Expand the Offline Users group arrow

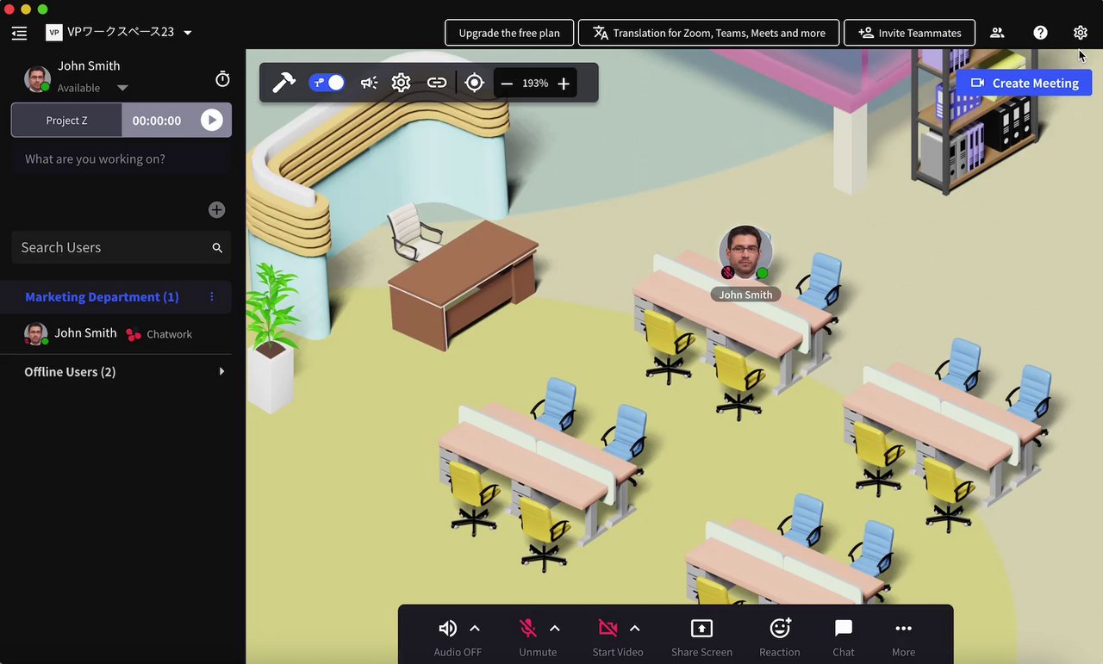[x=221, y=372]
